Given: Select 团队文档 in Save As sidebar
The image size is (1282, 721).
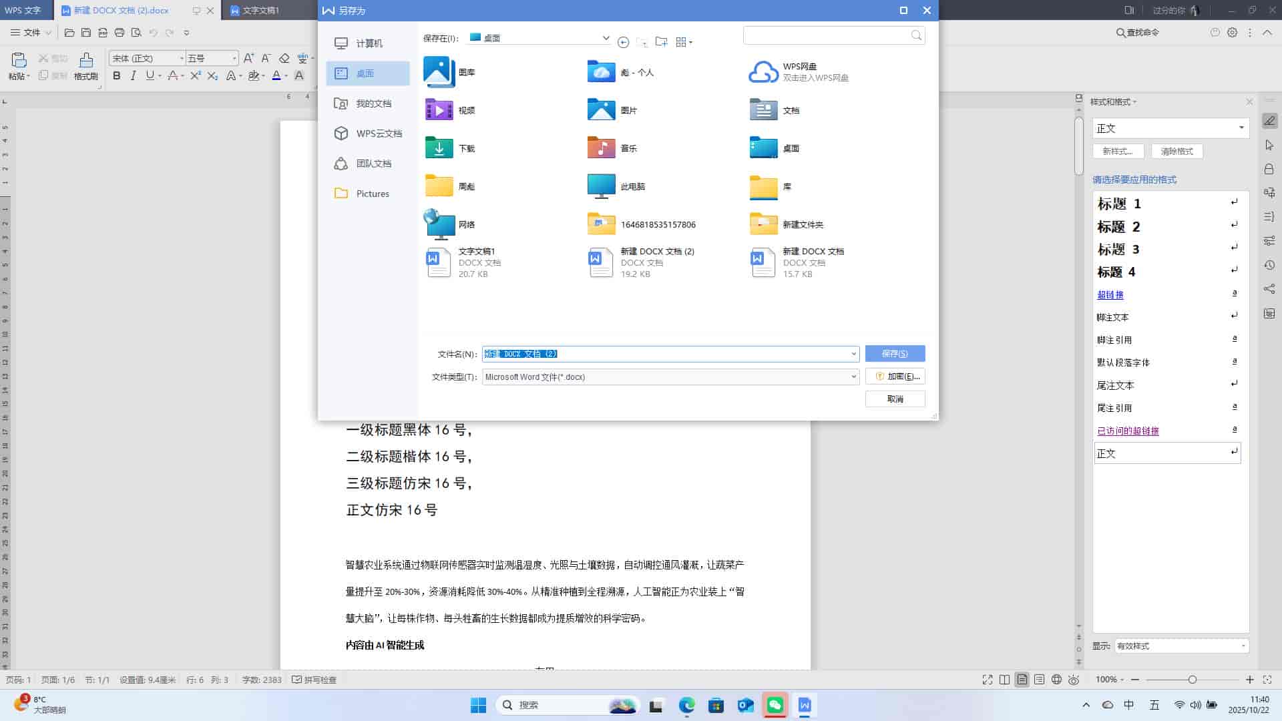Looking at the screenshot, I should click(368, 164).
